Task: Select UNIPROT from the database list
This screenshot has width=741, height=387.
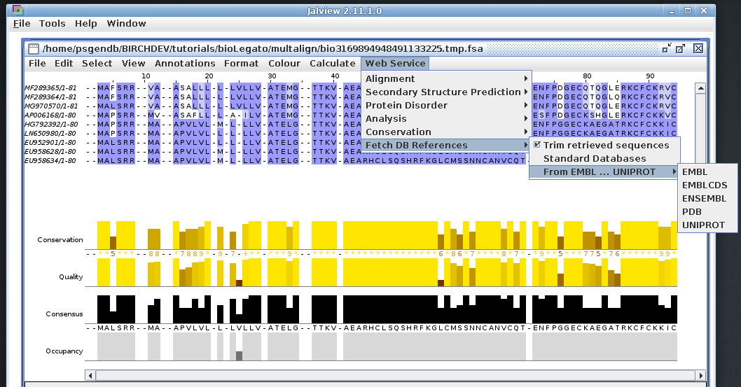Action: point(703,225)
